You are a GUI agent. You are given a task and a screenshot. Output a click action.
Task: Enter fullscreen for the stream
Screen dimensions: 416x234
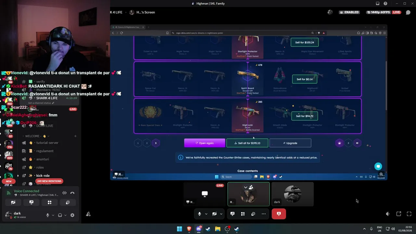(409, 214)
